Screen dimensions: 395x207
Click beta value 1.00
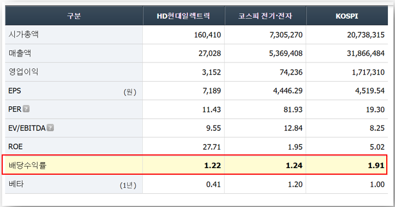[377, 185]
